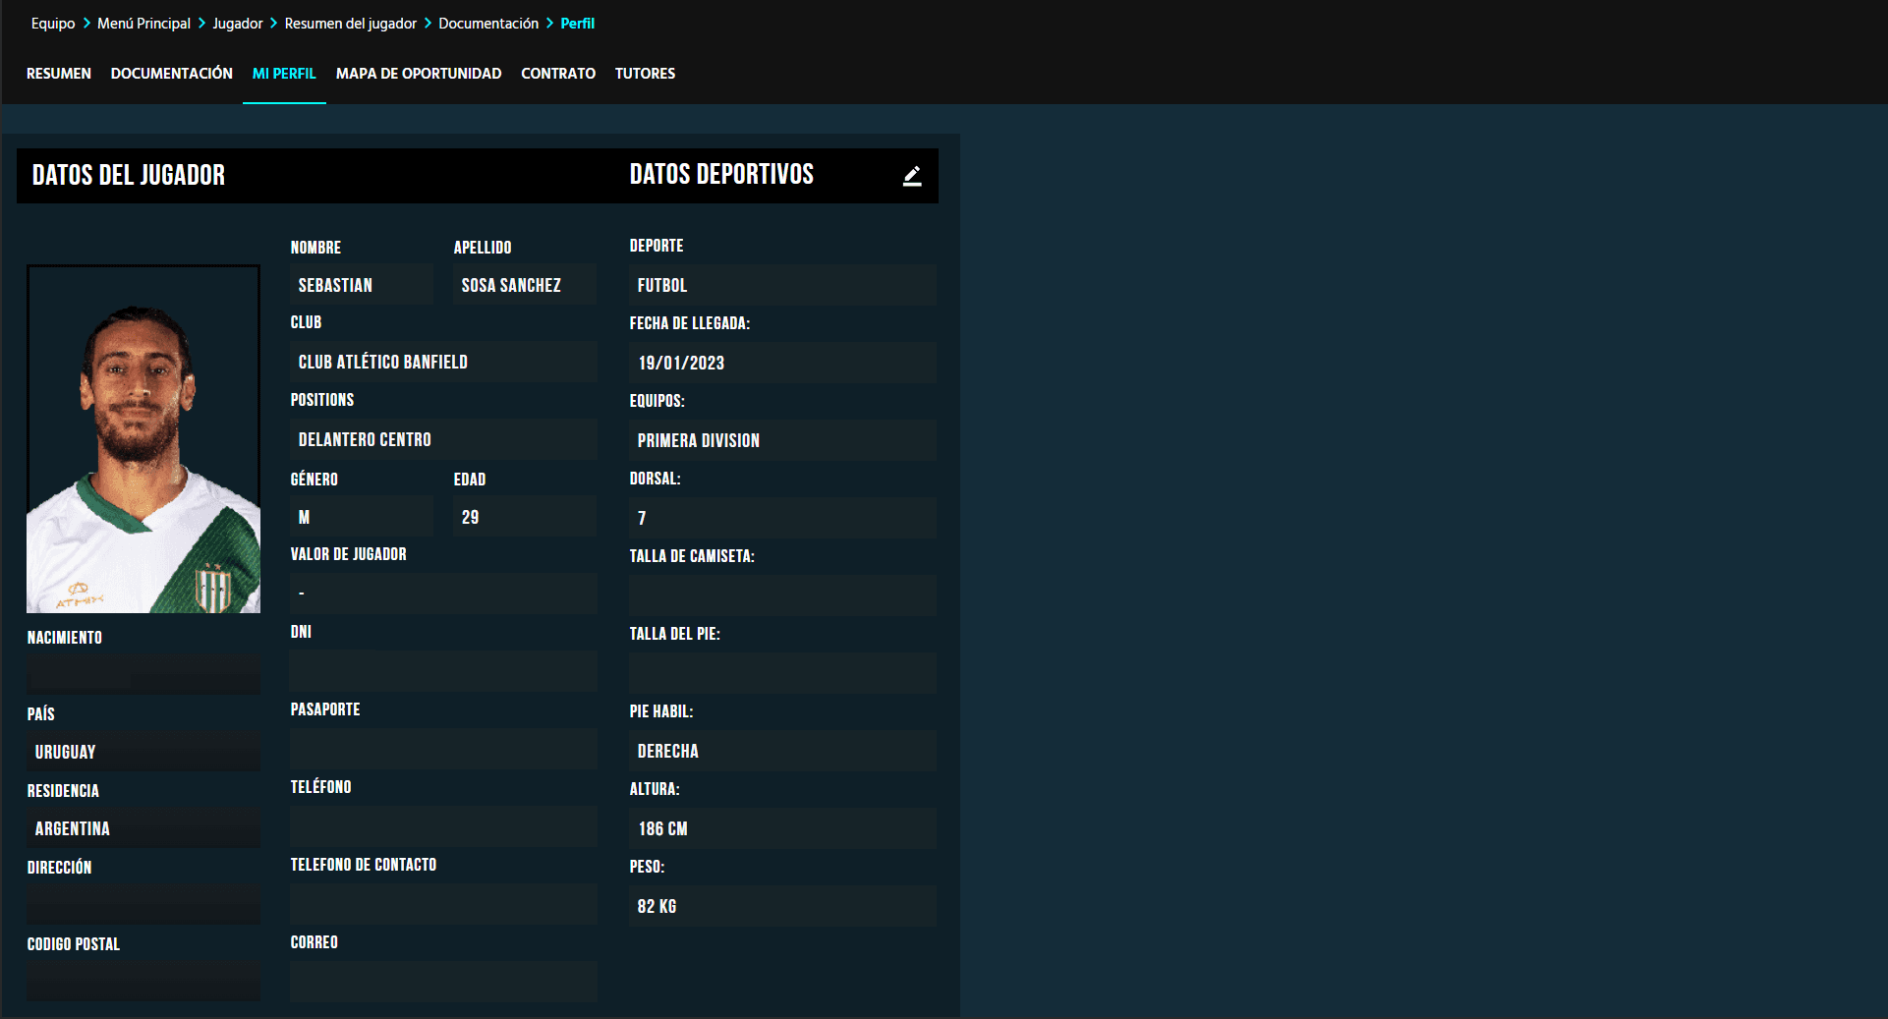Click the Equipos field Primera Division

(782, 440)
